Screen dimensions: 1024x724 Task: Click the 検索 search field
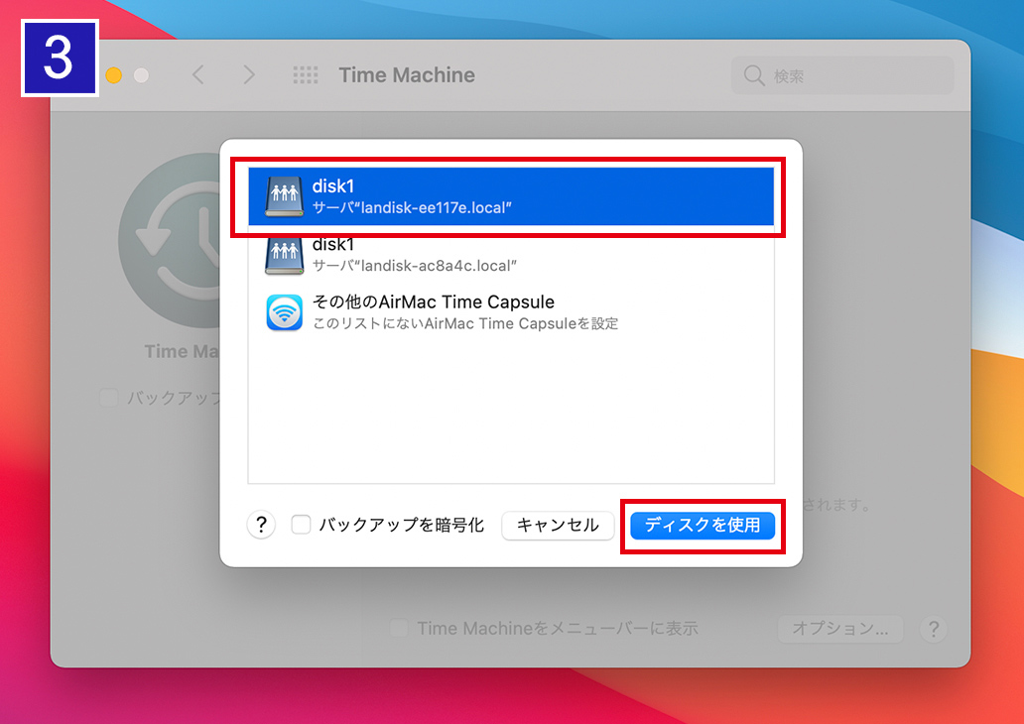[x=842, y=75]
